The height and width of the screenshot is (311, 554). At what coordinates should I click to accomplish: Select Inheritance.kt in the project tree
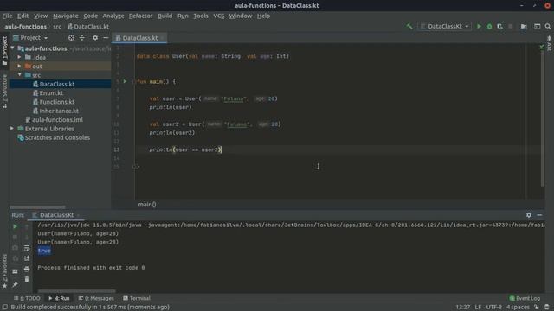tap(59, 111)
